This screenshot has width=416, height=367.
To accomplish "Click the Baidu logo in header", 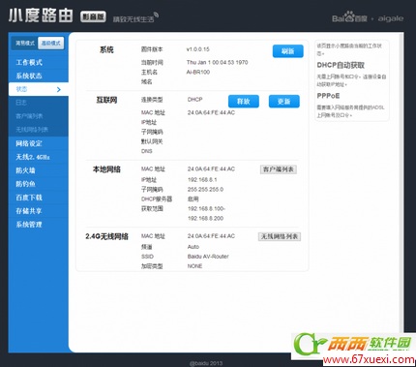I will (x=349, y=17).
